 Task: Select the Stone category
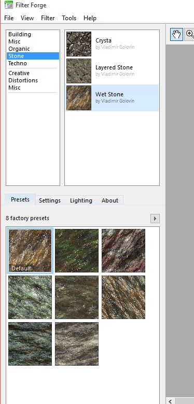33,56
